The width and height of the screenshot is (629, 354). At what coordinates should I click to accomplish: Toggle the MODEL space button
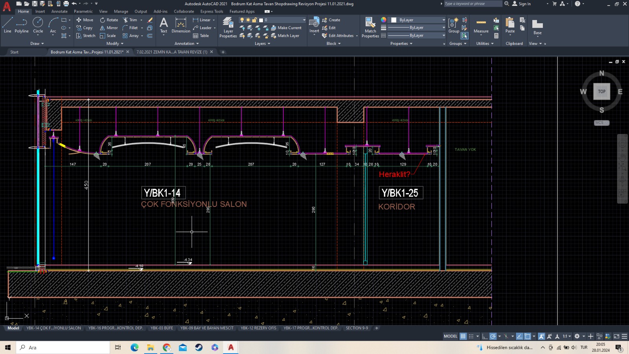pos(450,336)
